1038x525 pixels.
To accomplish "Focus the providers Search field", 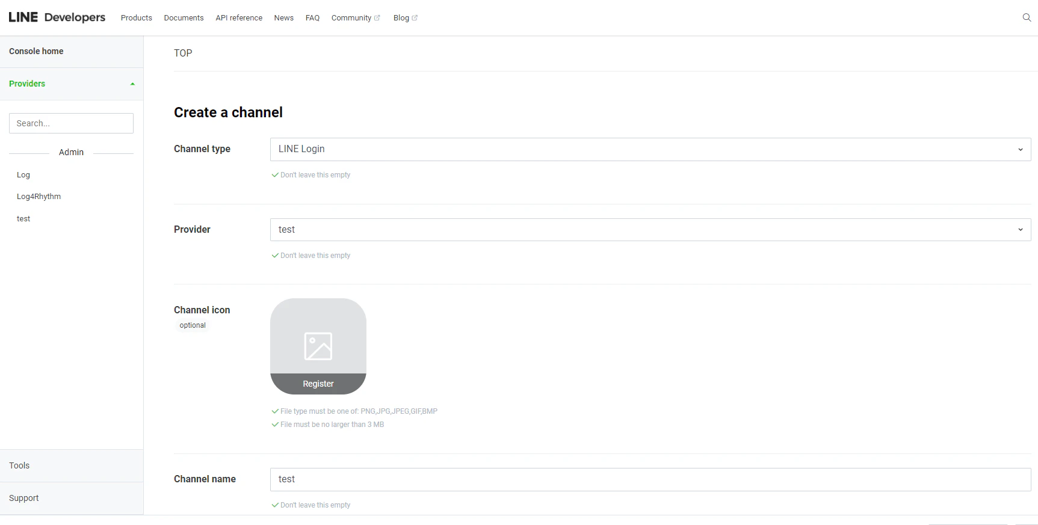I will pyautogui.click(x=71, y=123).
